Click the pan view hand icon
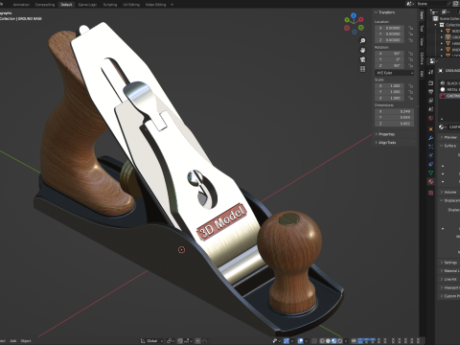Screen dimensions: 460x345 [362, 50]
